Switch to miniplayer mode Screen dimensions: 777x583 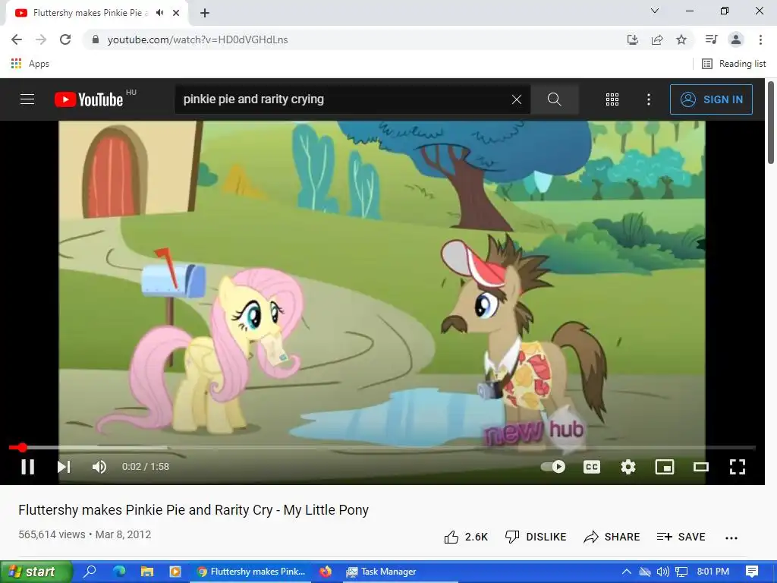point(665,467)
